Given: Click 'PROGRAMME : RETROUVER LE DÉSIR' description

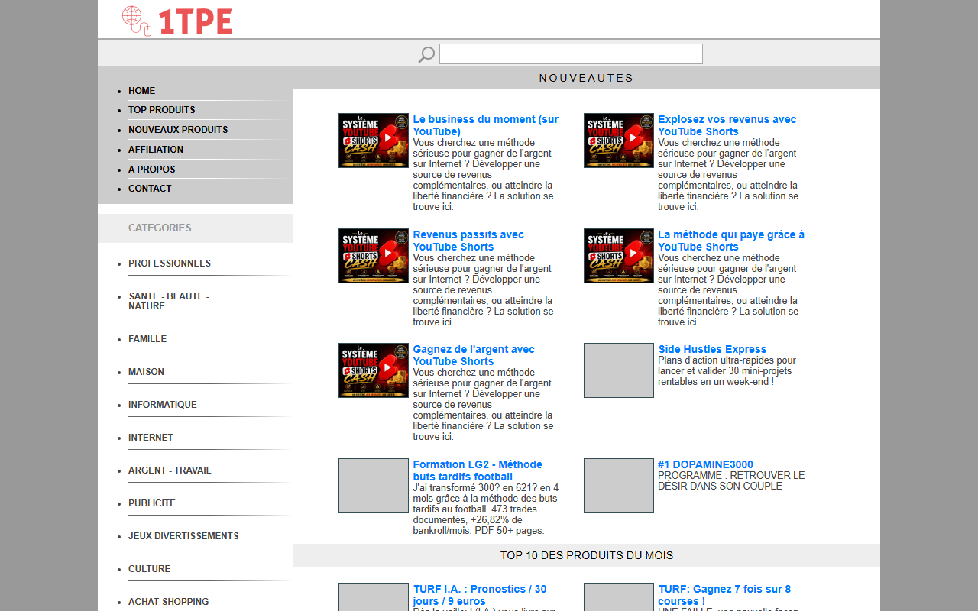Looking at the screenshot, I should (731, 480).
